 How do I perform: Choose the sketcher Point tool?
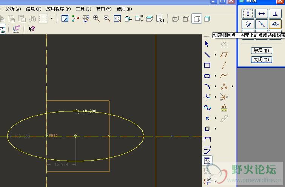pyautogui.click(x=207, y=118)
